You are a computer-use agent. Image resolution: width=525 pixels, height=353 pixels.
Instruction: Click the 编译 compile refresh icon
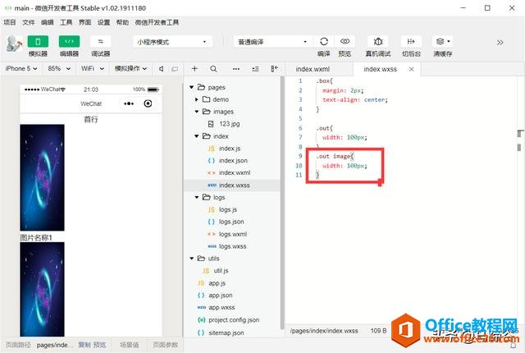pyautogui.click(x=324, y=41)
